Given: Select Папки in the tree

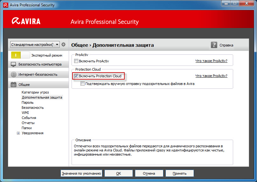Looking at the screenshot, I should (26, 128).
